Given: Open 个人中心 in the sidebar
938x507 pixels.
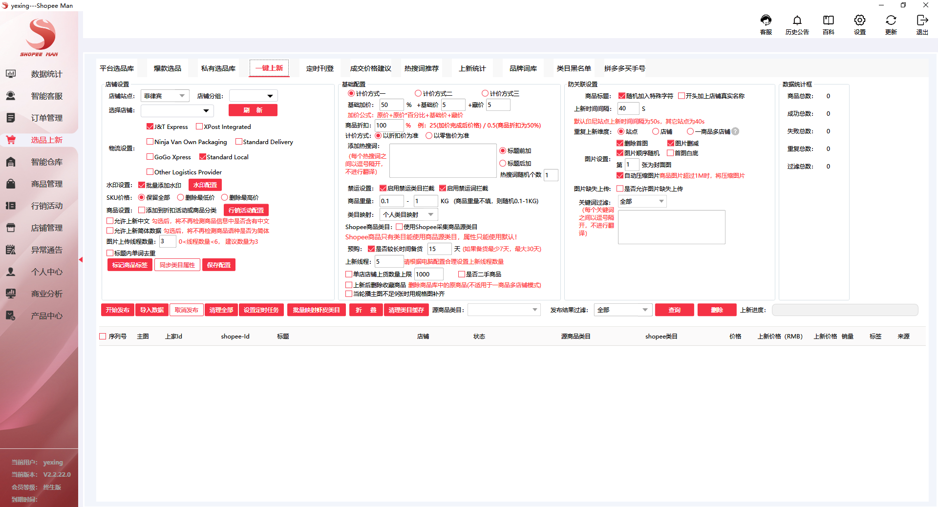Looking at the screenshot, I should coord(39,272).
